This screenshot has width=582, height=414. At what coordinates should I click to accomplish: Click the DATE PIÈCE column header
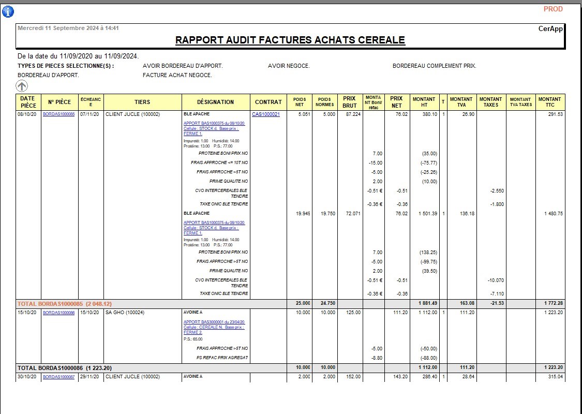click(x=28, y=102)
